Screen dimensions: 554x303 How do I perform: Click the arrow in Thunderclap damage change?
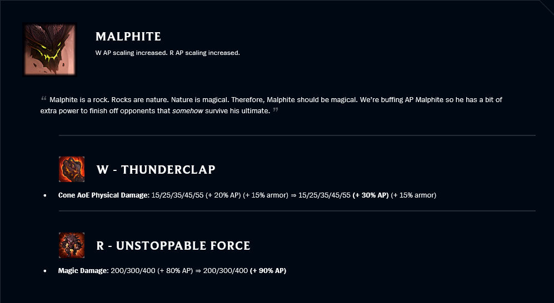click(x=293, y=195)
